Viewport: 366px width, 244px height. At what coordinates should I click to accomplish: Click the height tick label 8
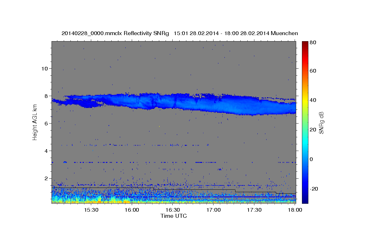(47, 96)
